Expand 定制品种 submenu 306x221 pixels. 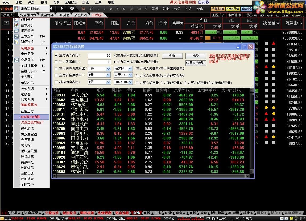point(31,54)
